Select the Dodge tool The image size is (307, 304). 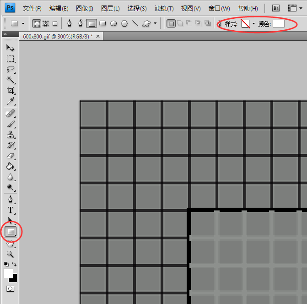tap(10, 188)
